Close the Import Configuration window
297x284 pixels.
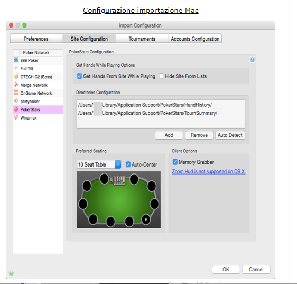coord(11,25)
